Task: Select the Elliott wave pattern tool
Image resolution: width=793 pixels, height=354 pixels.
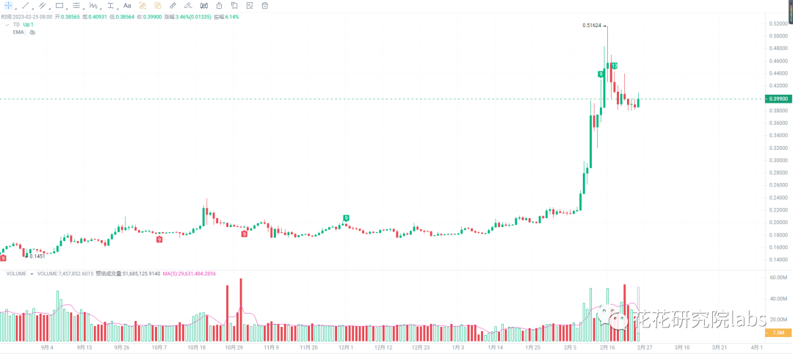Action: 93,6
